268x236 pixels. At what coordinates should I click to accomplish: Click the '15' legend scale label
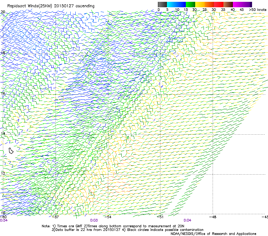coord(186,10)
